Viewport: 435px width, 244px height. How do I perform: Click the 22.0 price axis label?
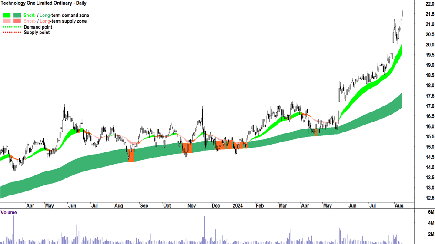click(x=430, y=3)
